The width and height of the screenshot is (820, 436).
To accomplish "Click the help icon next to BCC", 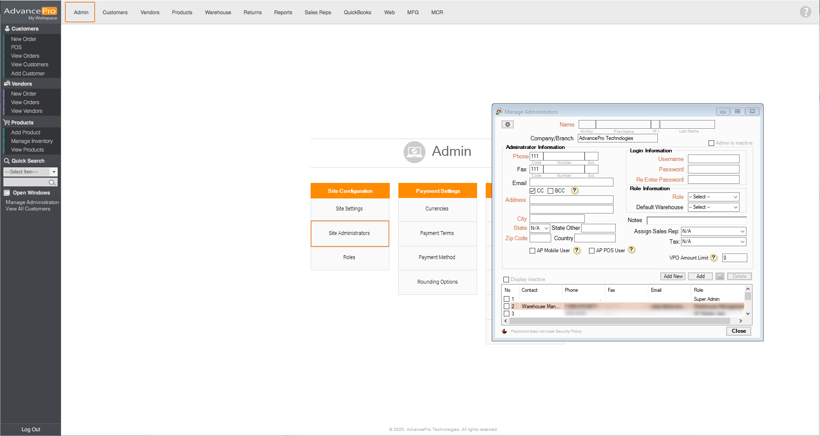I will point(574,191).
